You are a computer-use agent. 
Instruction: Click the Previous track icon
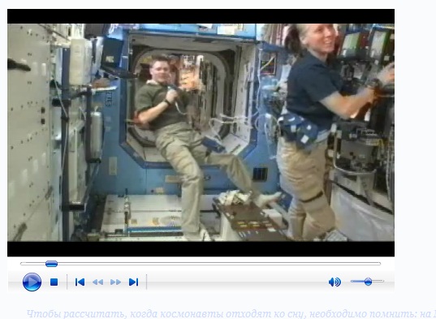[x=80, y=282]
